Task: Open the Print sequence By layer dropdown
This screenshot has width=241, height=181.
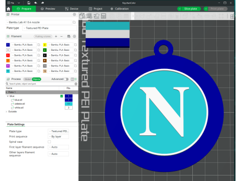Action: click(x=58, y=137)
